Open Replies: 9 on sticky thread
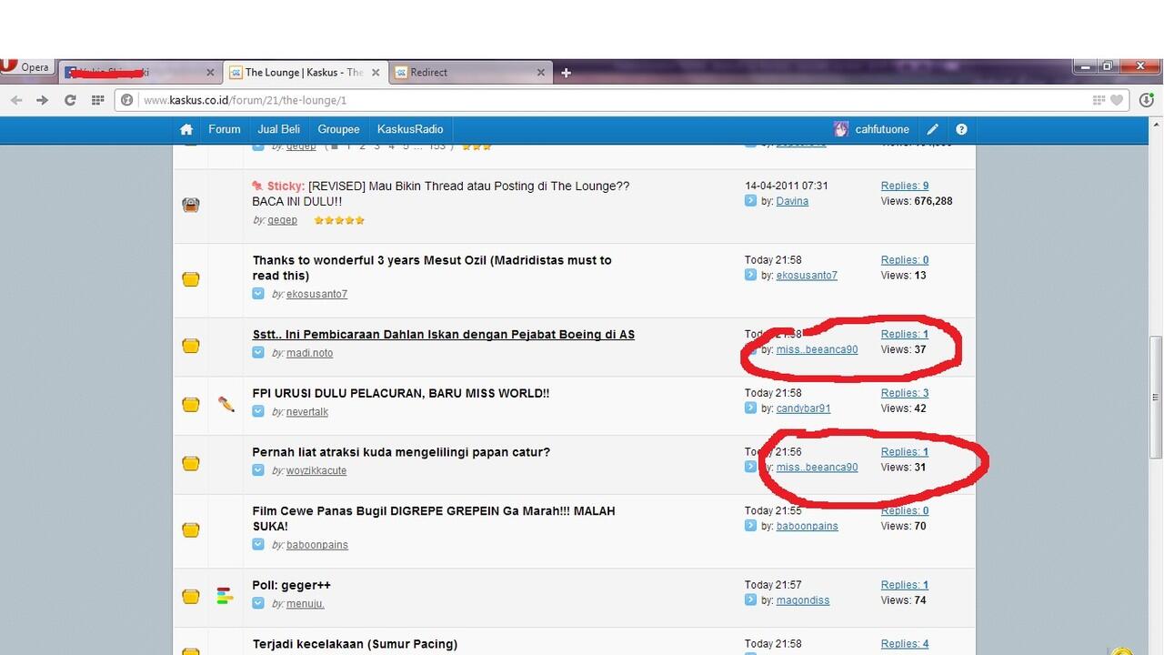This screenshot has height=655, width=1164. pyautogui.click(x=905, y=186)
